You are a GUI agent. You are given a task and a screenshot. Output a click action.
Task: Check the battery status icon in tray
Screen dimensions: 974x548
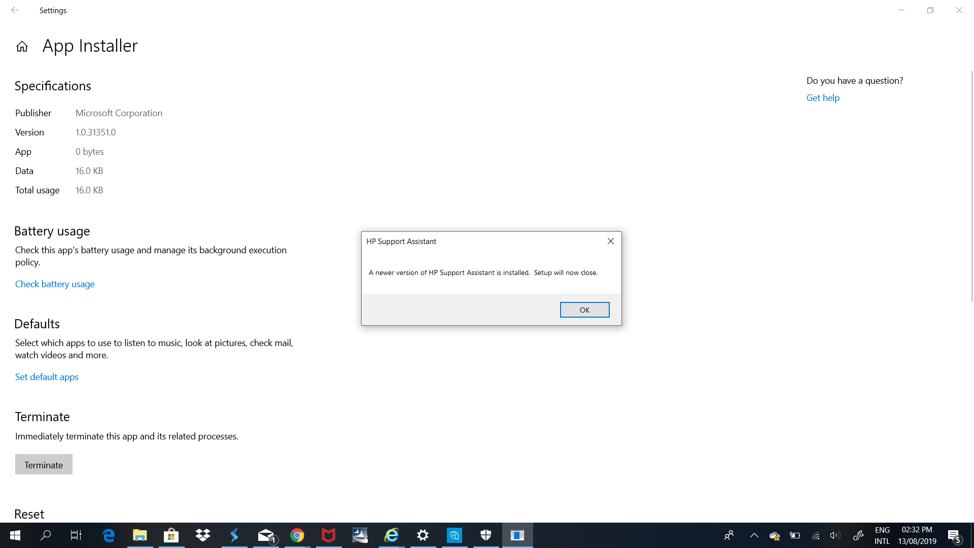pos(794,535)
